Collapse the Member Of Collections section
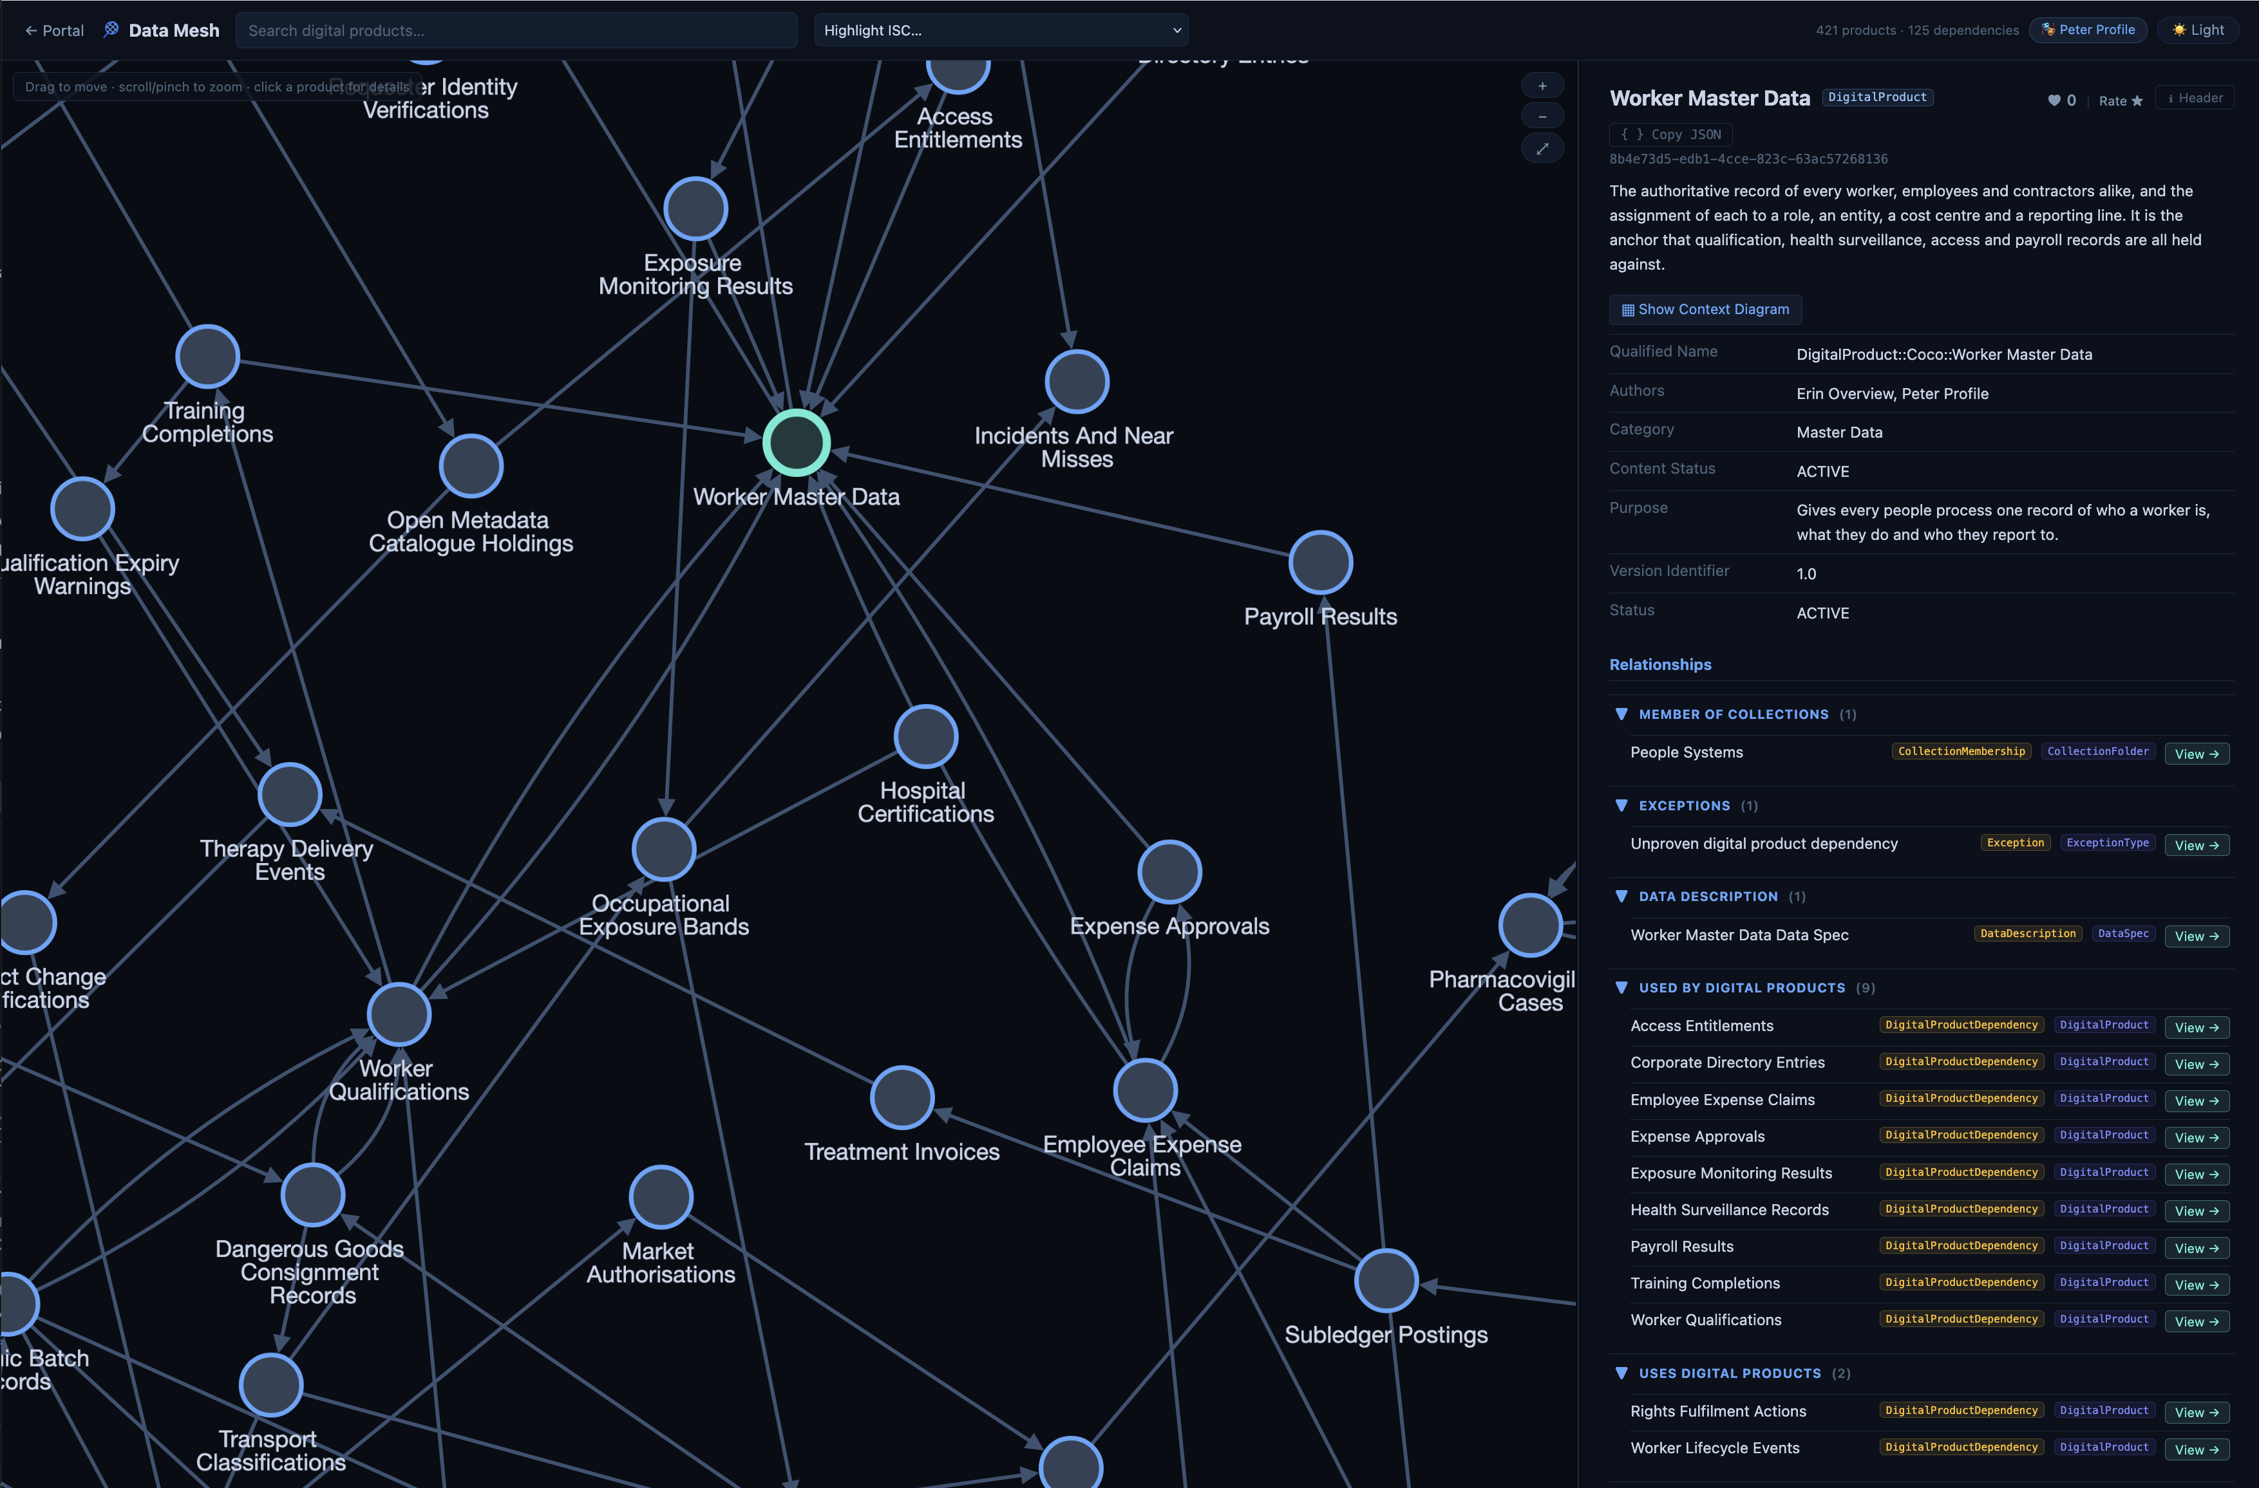The height and width of the screenshot is (1488, 2259). click(x=1621, y=714)
